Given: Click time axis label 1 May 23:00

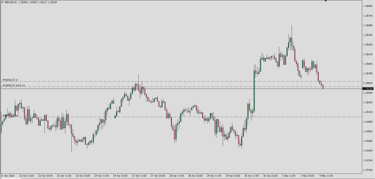Looking at the screenshot, I should (x=308, y=176).
